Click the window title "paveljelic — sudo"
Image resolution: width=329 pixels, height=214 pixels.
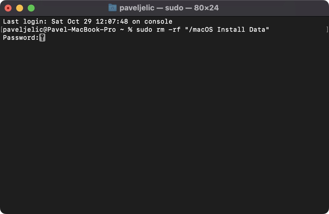(x=151, y=8)
